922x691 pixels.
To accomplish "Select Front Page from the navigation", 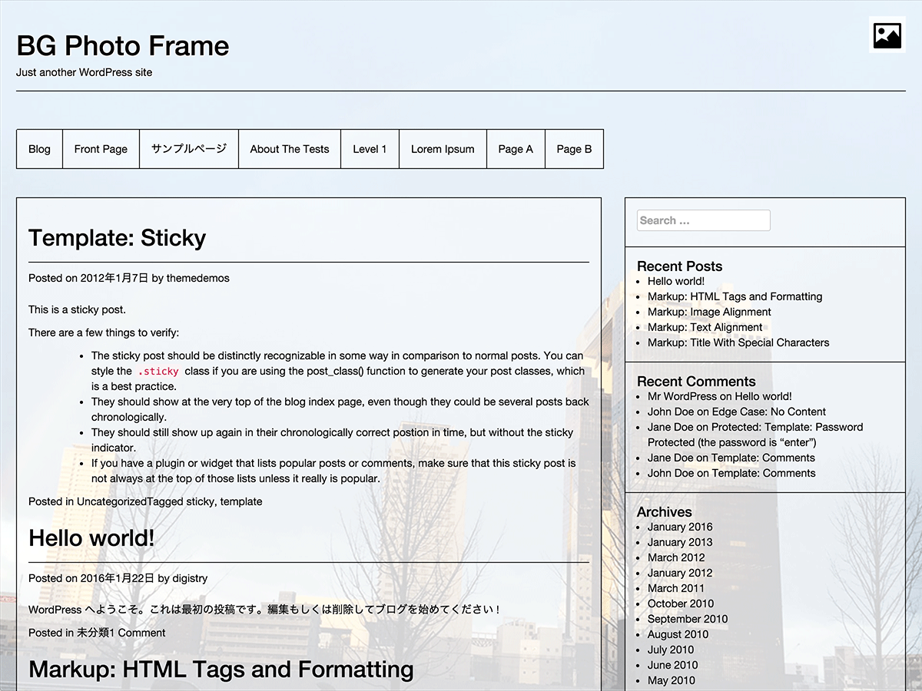I will click(x=101, y=149).
